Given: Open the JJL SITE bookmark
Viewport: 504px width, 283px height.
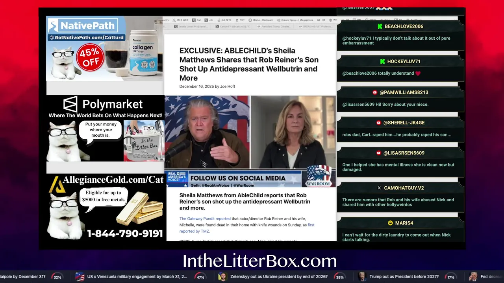Looking at the screenshot, I should tap(224, 20).
